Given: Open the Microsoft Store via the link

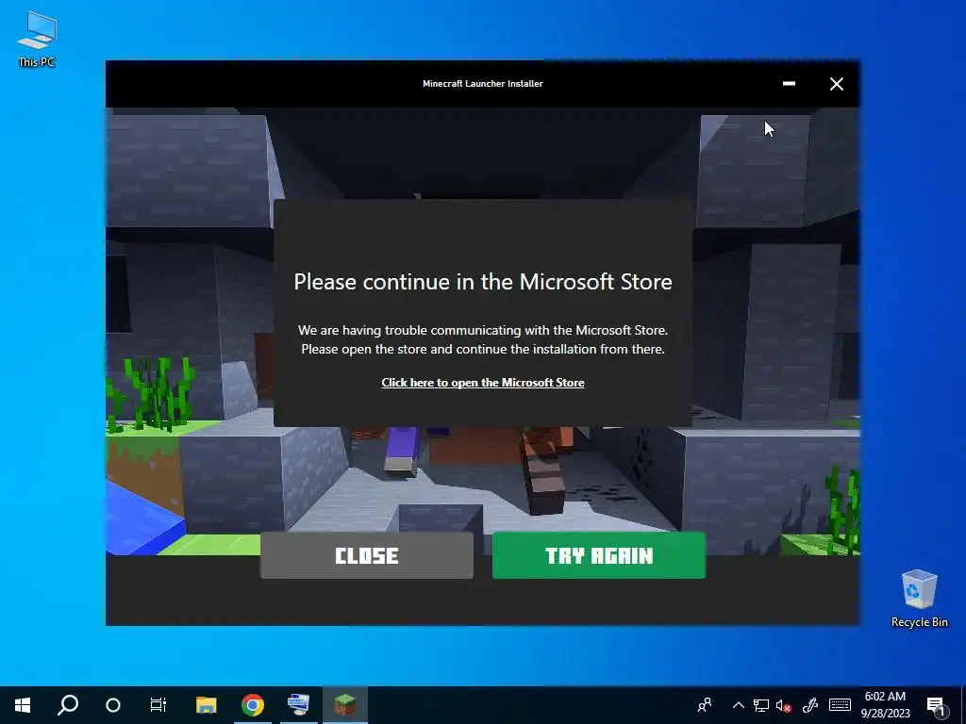Looking at the screenshot, I should coord(482,383).
